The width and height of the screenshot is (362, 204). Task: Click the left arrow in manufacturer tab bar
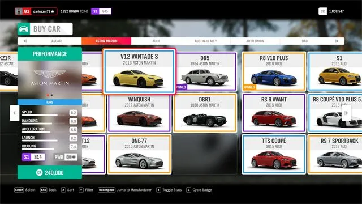tap(25, 41)
